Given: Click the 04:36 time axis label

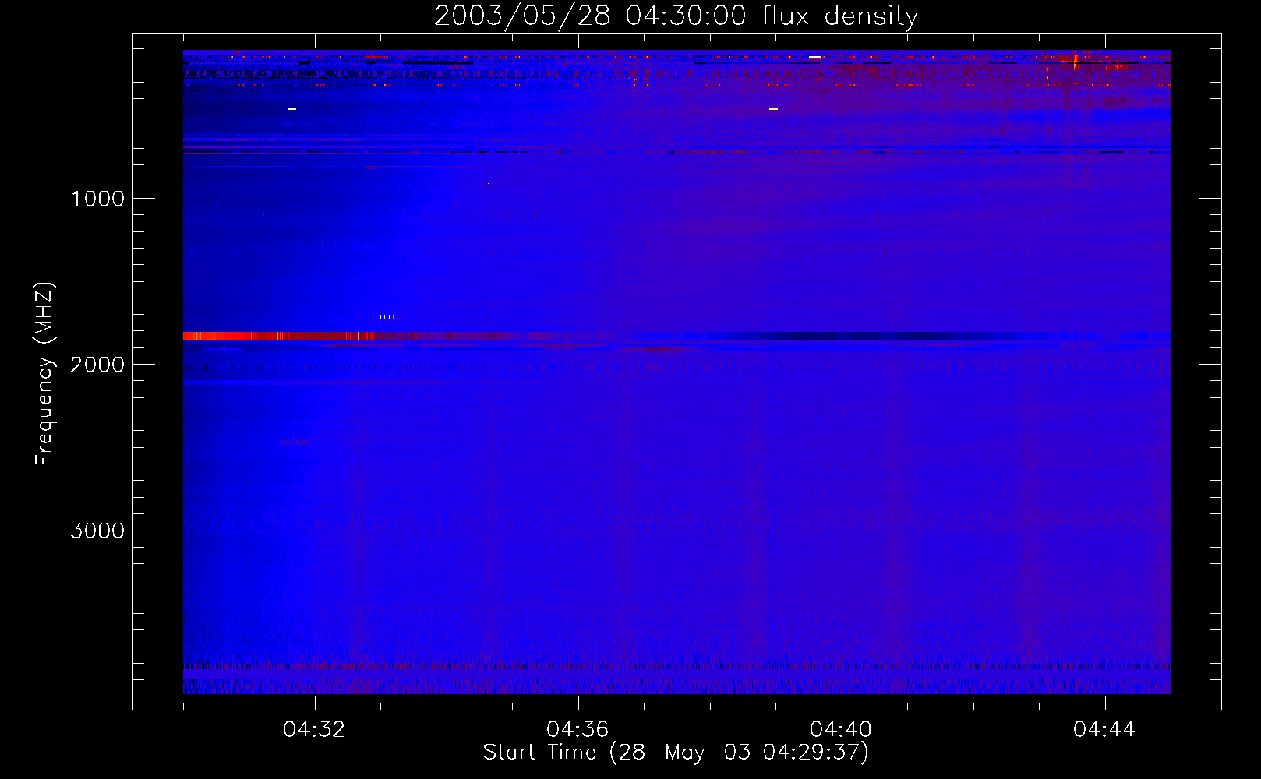Looking at the screenshot, I should 578,730.
